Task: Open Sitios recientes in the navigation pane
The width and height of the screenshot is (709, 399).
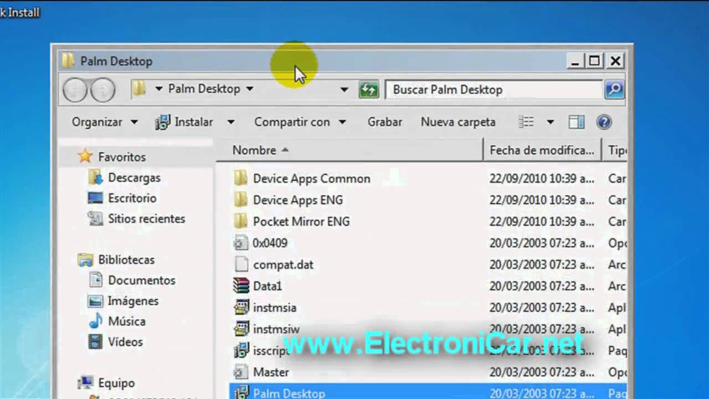Action: 147,218
